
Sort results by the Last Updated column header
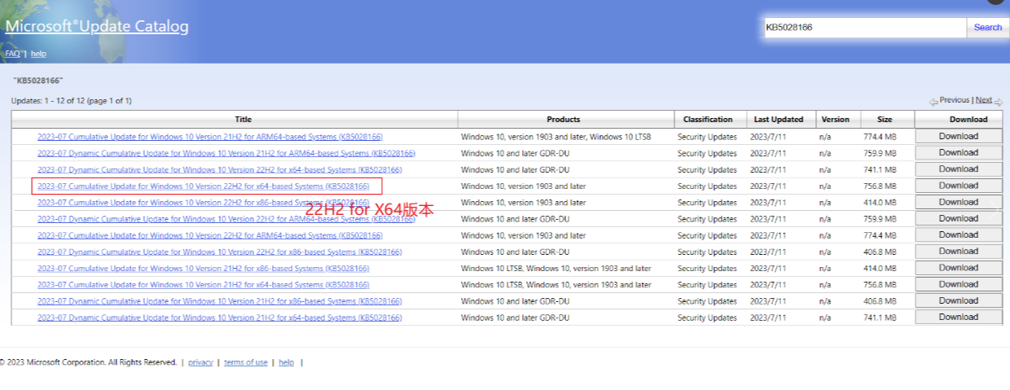coord(779,120)
